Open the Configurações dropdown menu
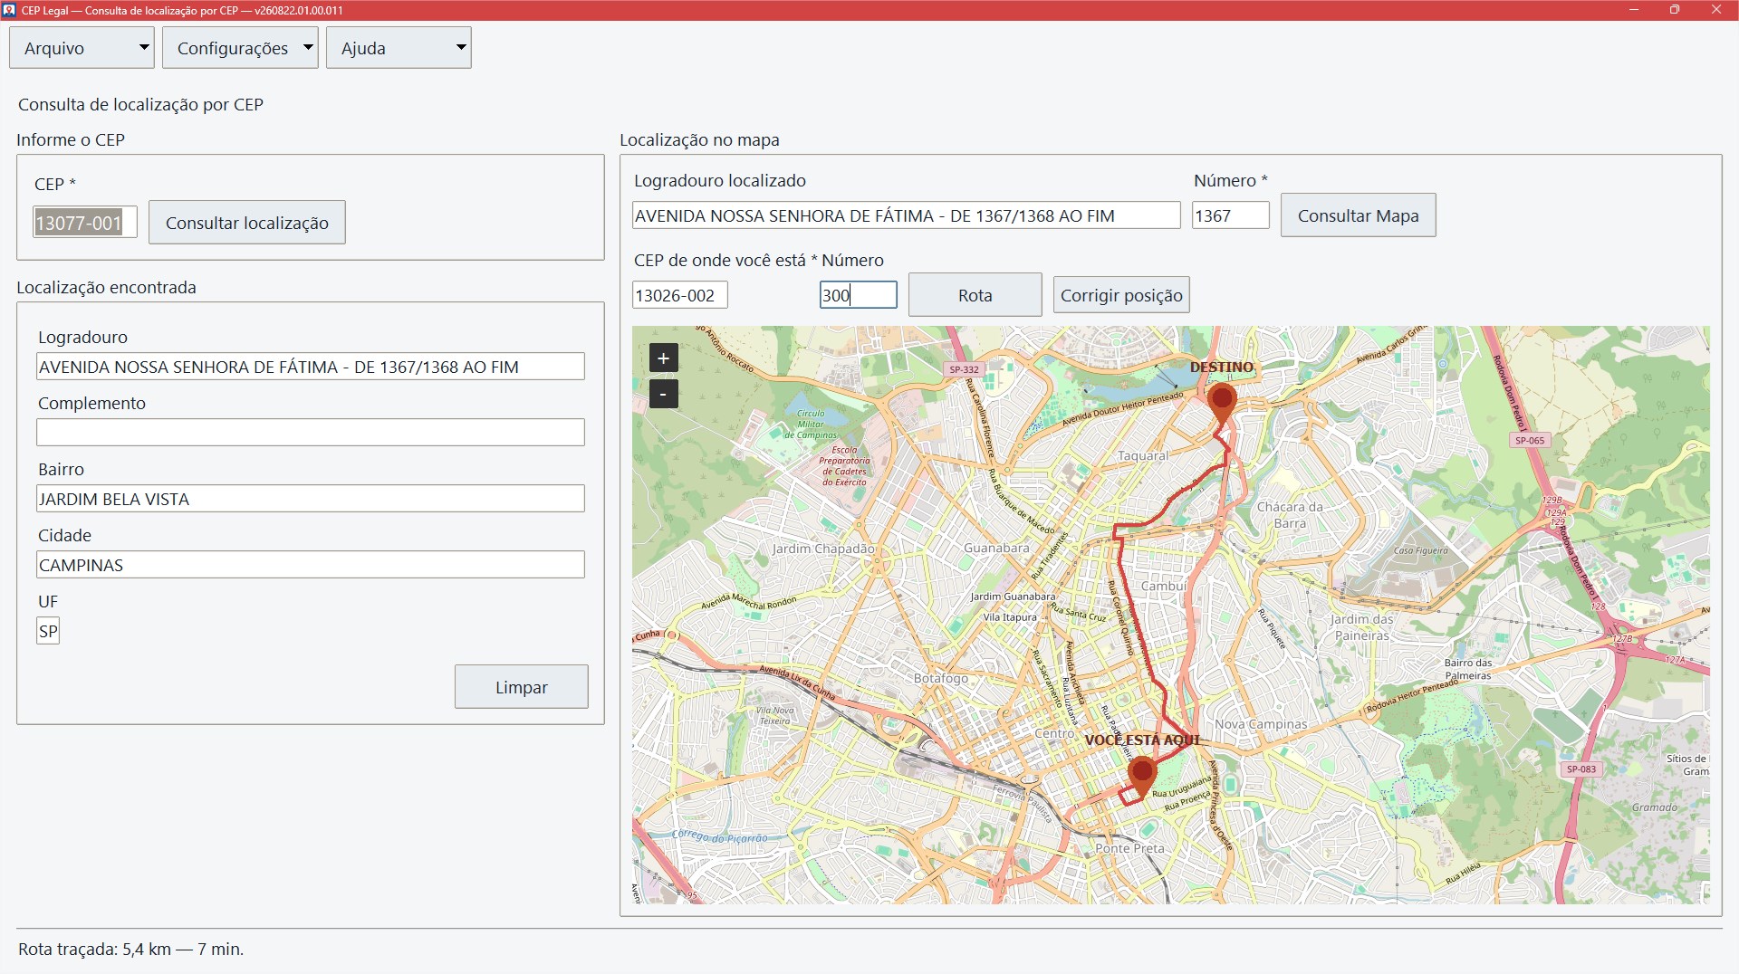Image resolution: width=1739 pixels, height=974 pixels. pos(240,48)
